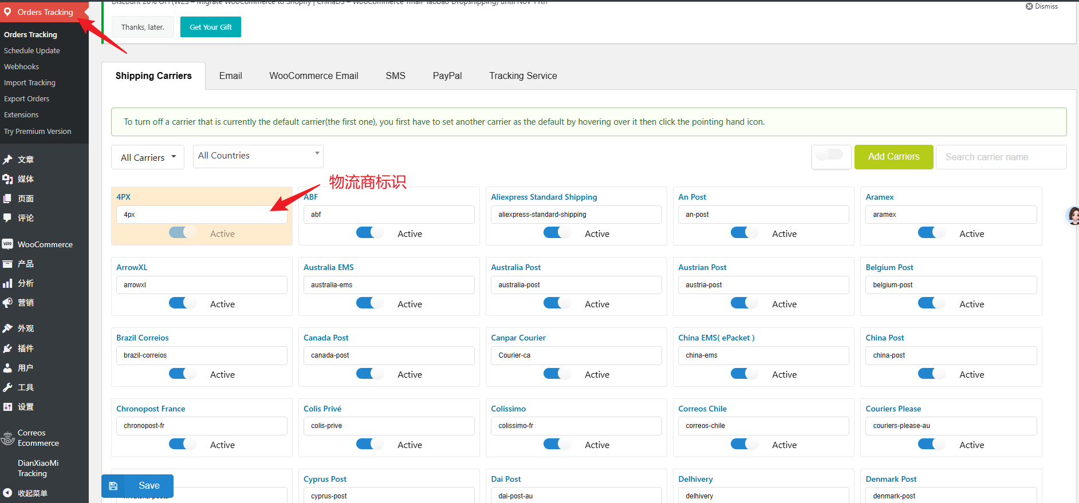Click the green Add Carriers button
The image size is (1079, 503).
point(893,157)
